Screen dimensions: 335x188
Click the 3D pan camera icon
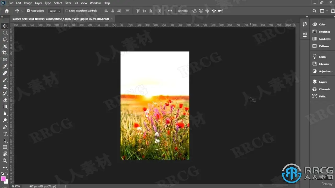pyautogui.click(x=207, y=11)
